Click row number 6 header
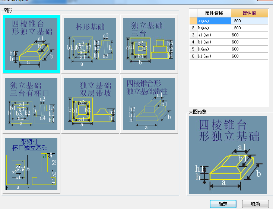The height and width of the screenshot is (209, 273). (x=193, y=56)
